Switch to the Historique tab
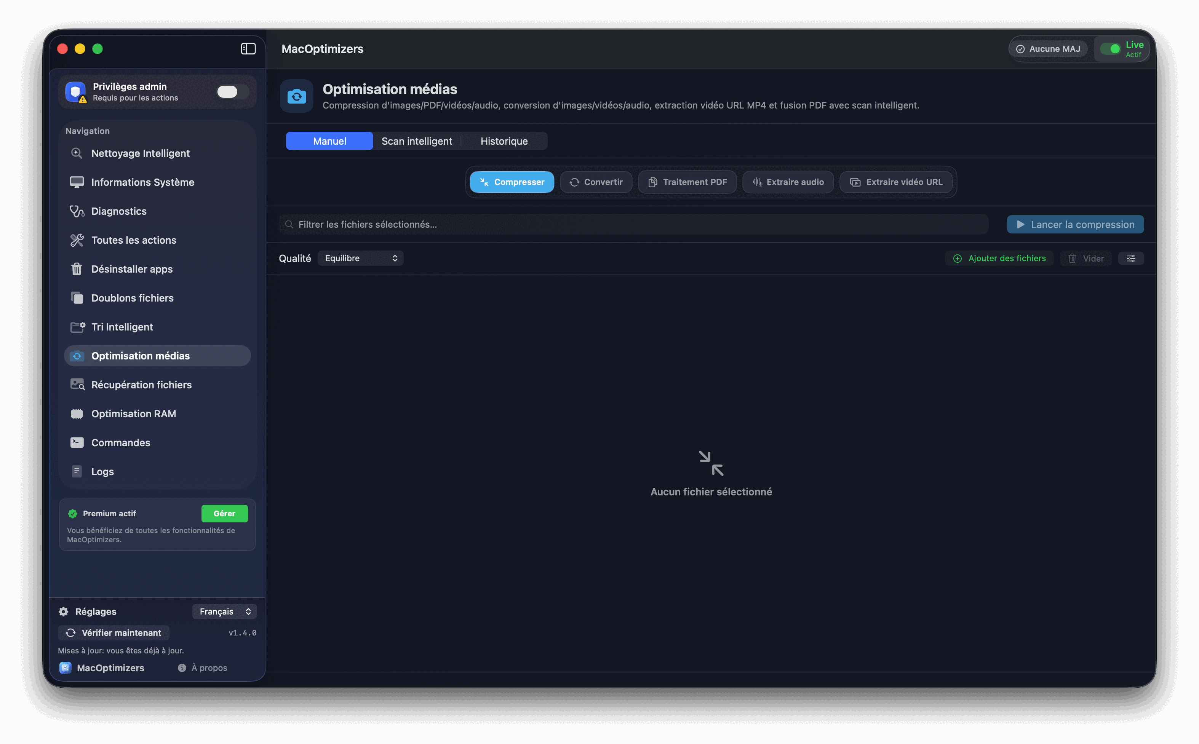The image size is (1199, 744). (x=504, y=141)
